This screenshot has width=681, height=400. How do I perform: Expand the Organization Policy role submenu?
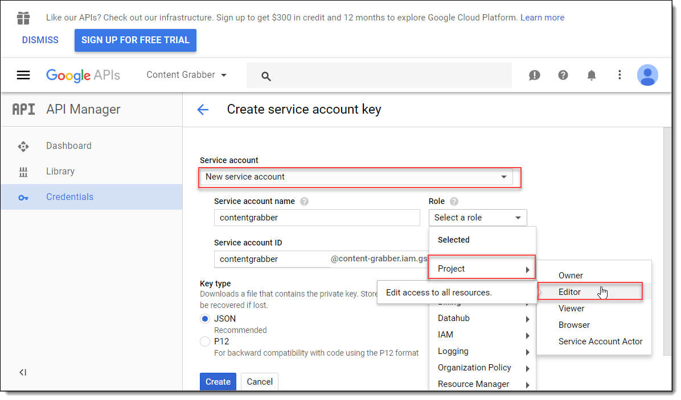click(482, 368)
